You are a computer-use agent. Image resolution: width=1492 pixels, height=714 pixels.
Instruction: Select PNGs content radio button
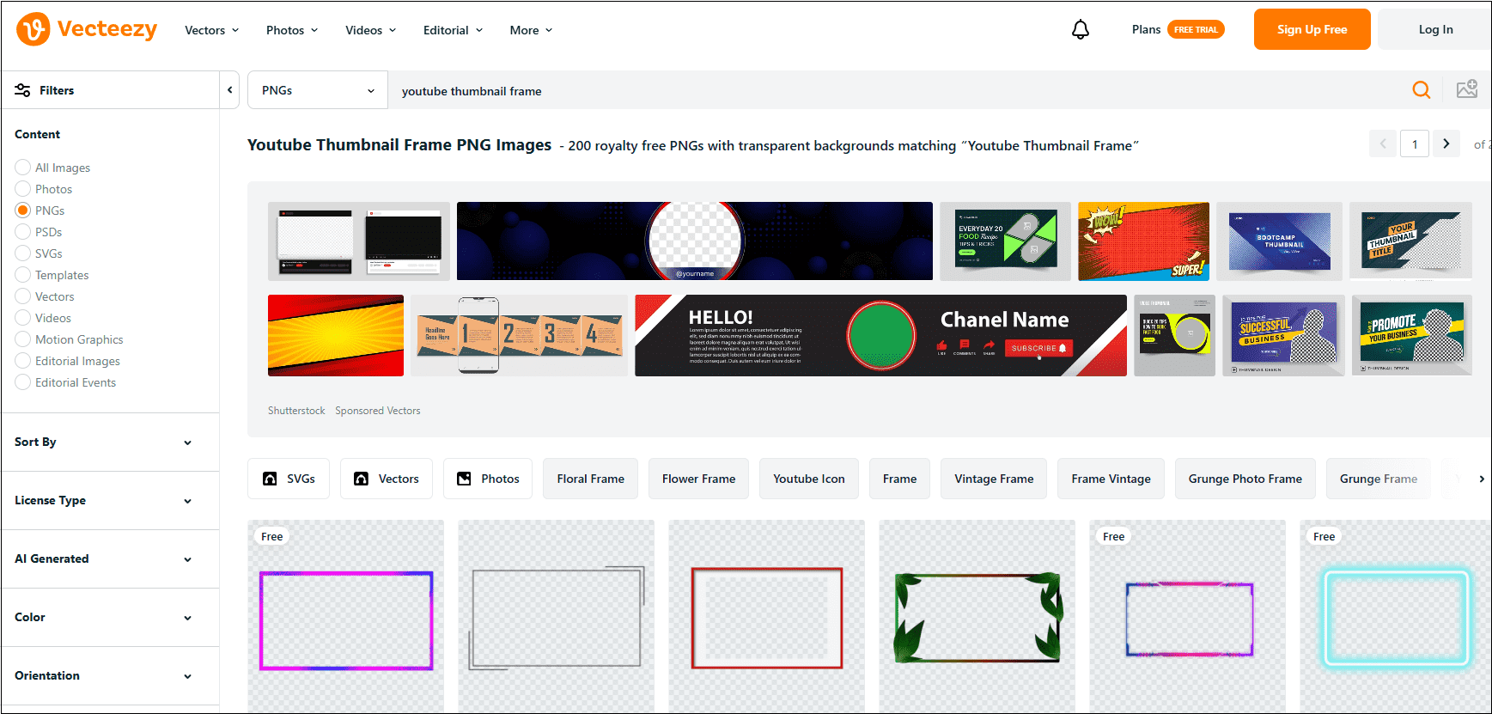[x=23, y=211]
